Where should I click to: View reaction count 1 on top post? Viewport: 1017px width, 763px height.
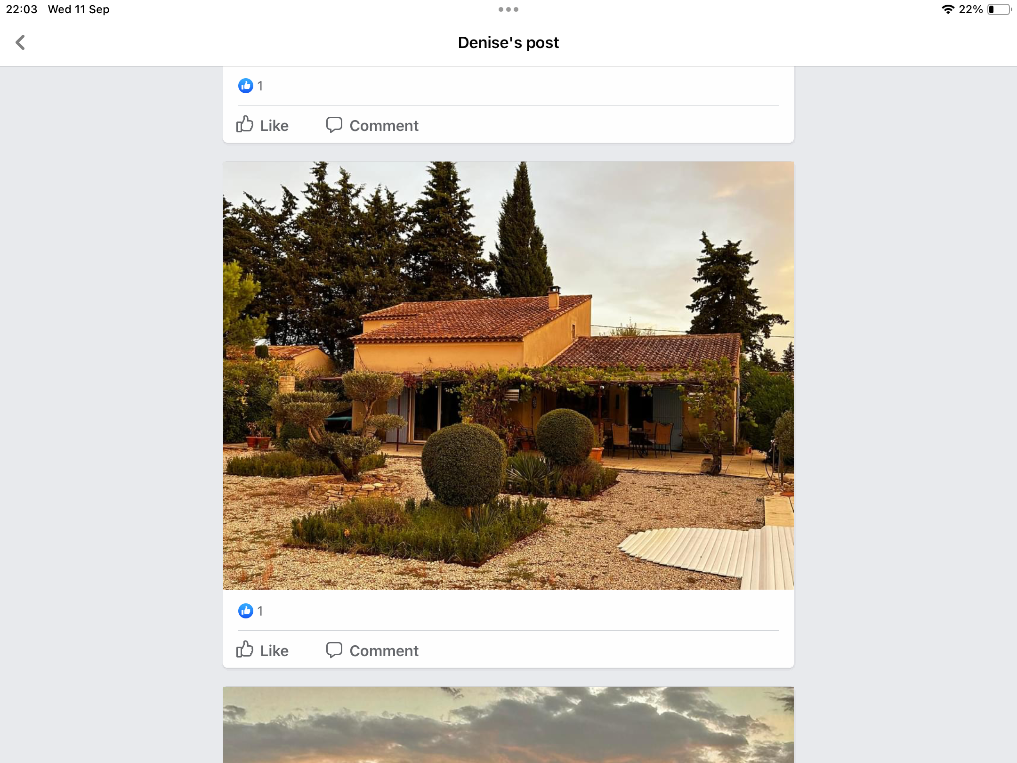coord(260,86)
